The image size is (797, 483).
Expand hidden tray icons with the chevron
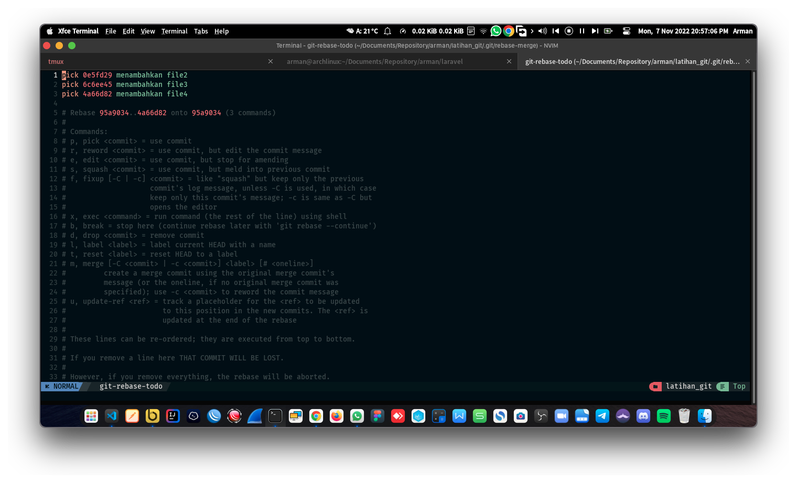(x=532, y=31)
